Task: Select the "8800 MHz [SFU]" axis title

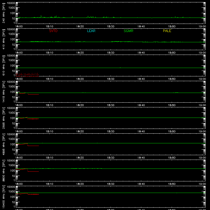Action: (x=3, y=170)
